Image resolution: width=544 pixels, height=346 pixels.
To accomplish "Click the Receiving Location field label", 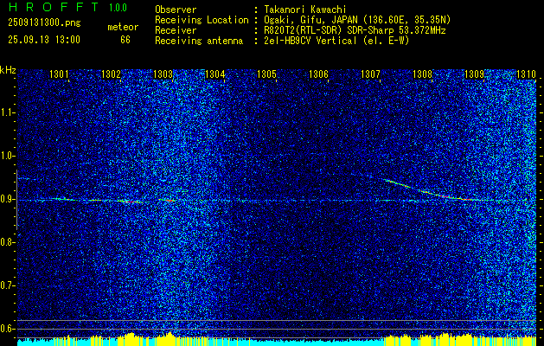I will click(x=202, y=20).
